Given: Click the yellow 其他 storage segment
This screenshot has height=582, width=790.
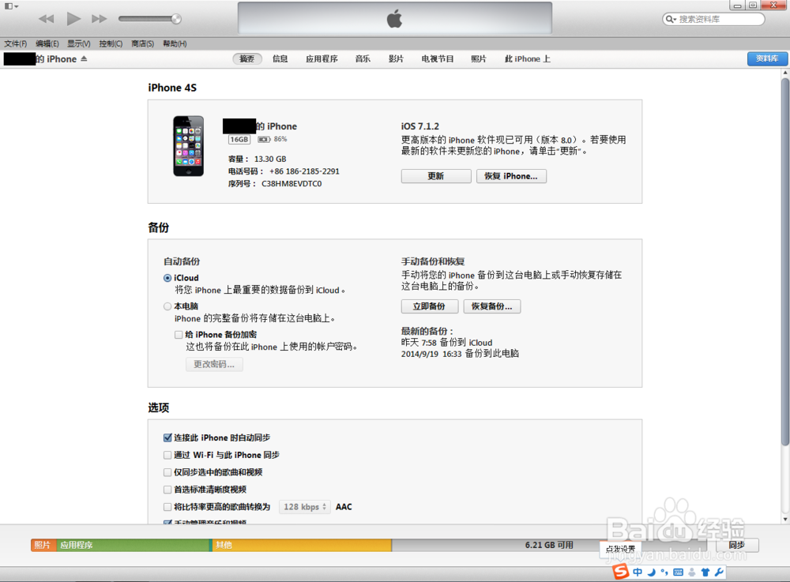Looking at the screenshot, I should point(301,545).
